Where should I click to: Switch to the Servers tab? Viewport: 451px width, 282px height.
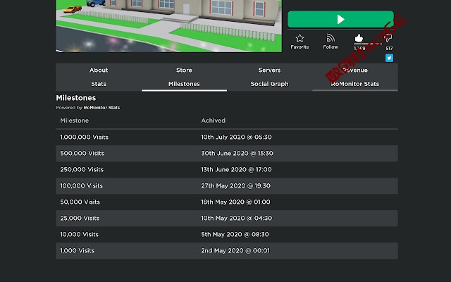pyautogui.click(x=269, y=70)
